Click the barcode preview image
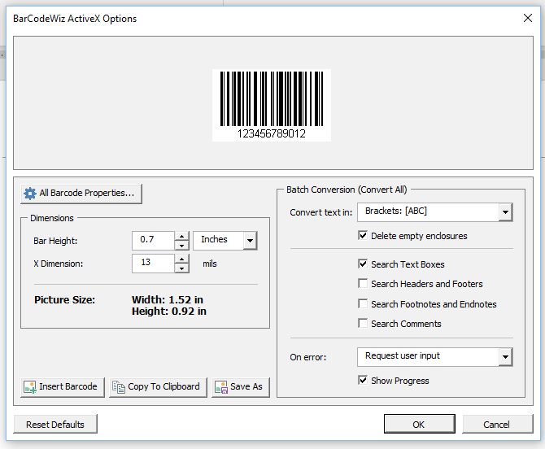 (x=272, y=105)
